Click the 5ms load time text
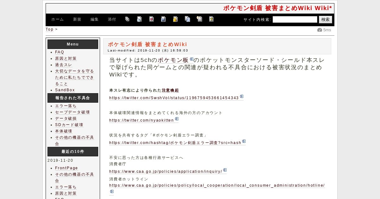 point(327,30)
